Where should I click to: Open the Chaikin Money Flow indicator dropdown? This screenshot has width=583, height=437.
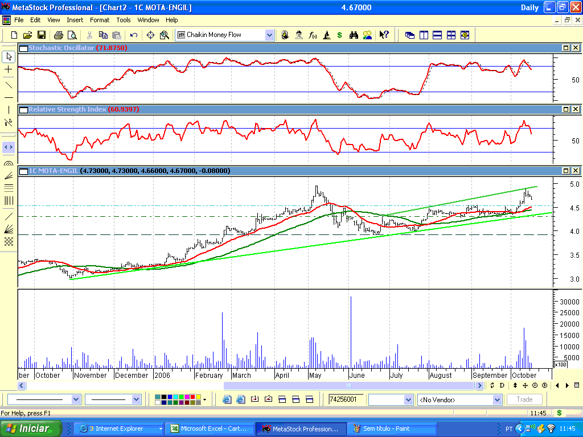(269, 35)
